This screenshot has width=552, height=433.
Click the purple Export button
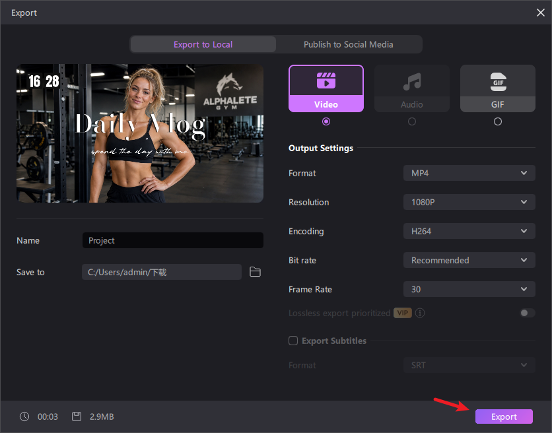point(504,416)
